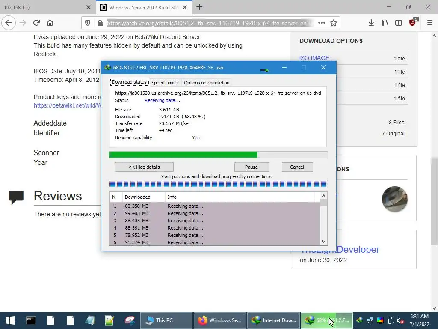Open the Download status tab
Image resolution: width=438 pixels, height=329 pixels.
tap(129, 82)
